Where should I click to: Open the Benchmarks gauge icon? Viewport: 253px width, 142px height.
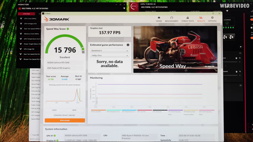click(171, 18)
